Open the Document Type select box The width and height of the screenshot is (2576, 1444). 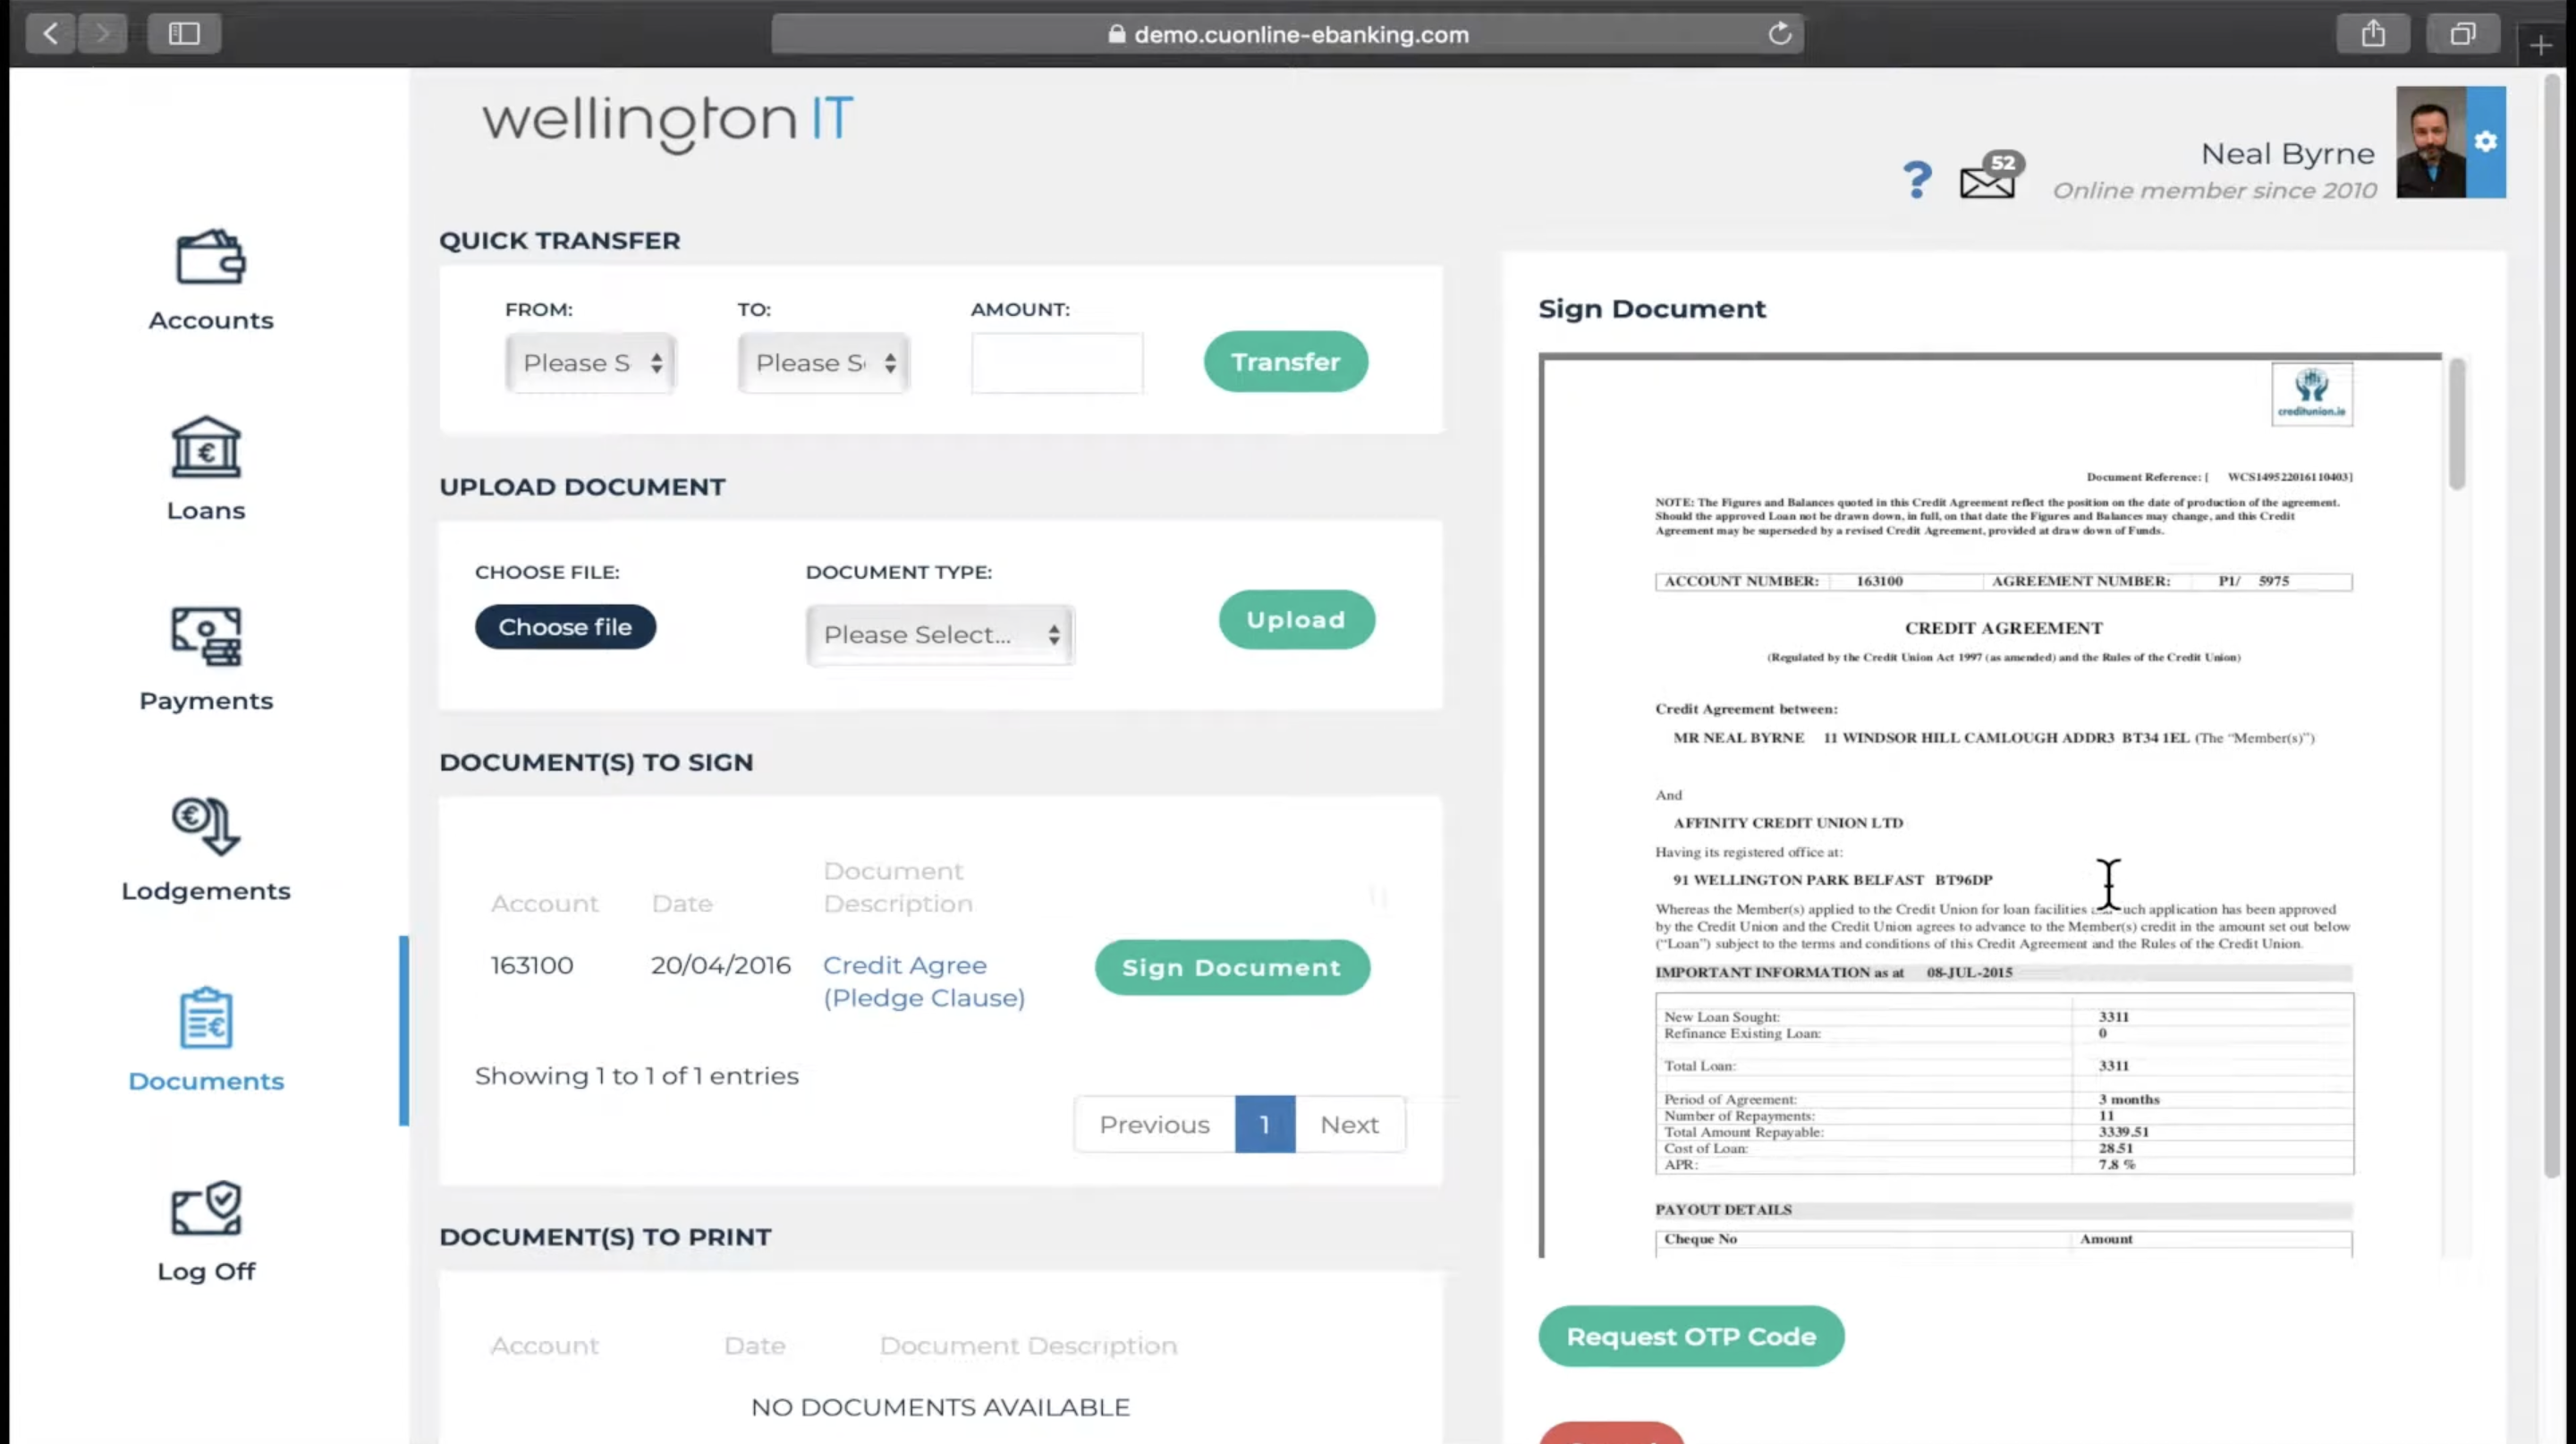coord(940,635)
